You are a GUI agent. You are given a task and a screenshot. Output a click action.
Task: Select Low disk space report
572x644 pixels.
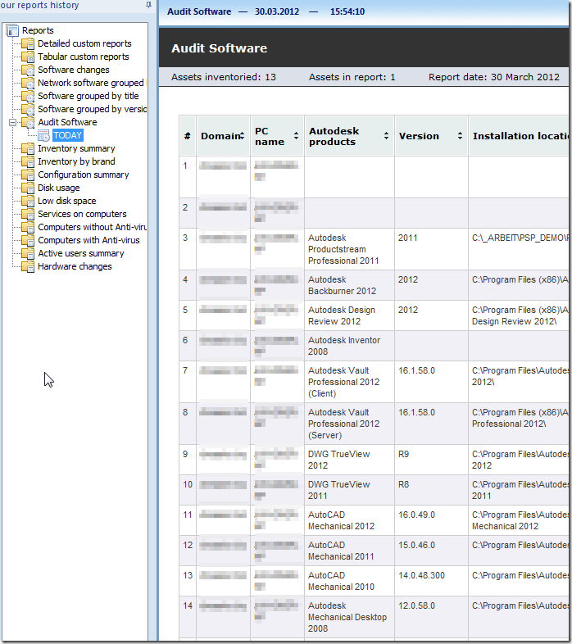[x=67, y=202]
